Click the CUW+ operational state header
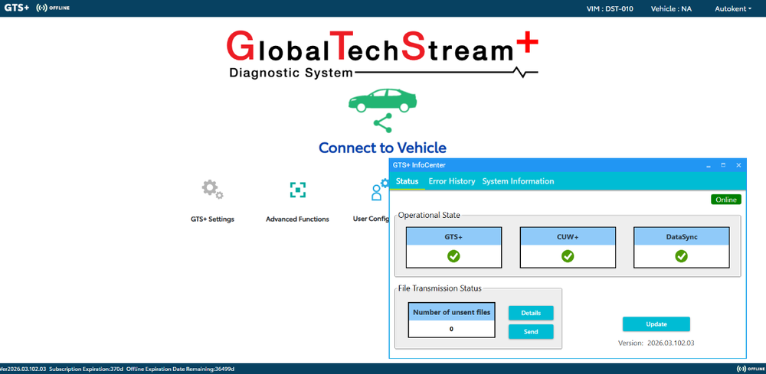766x374 pixels. coord(567,237)
